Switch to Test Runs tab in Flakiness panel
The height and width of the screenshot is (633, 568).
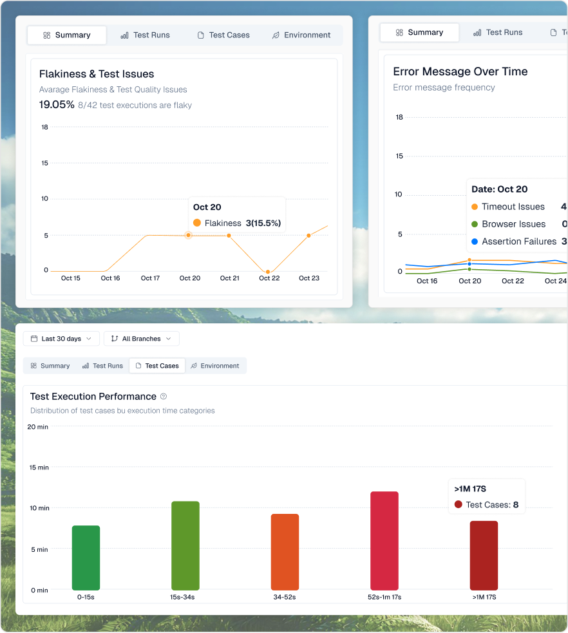[x=145, y=35]
